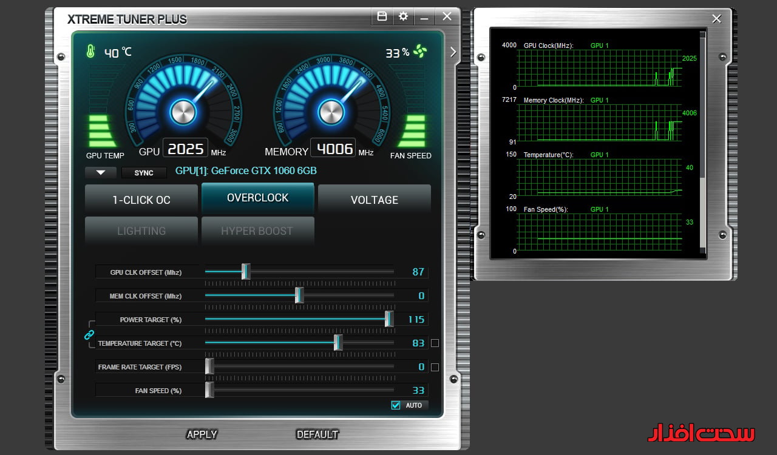Switch to the 1-CLICK OC tab
The image size is (777, 455).
141,200
